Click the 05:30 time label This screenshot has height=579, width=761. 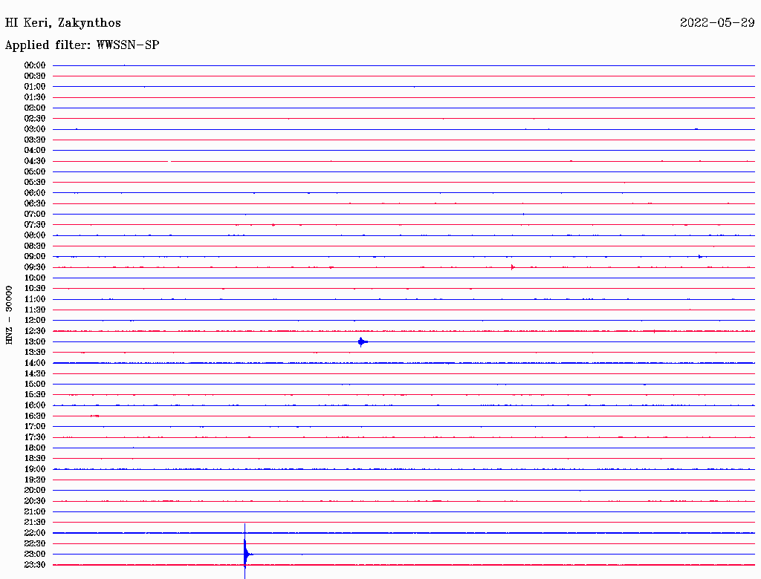click(x=35, y=183)
